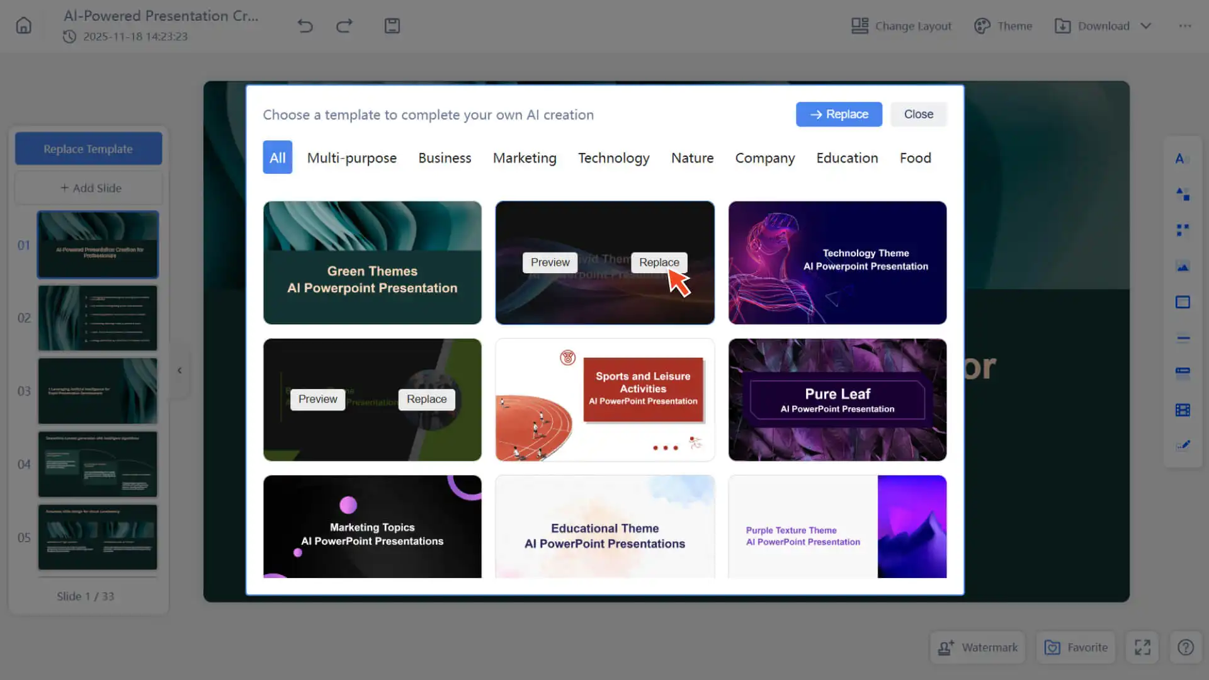The height and width of the screenshot is (680, 1209).
Task: Redo the last action
Action: (344, 26)
